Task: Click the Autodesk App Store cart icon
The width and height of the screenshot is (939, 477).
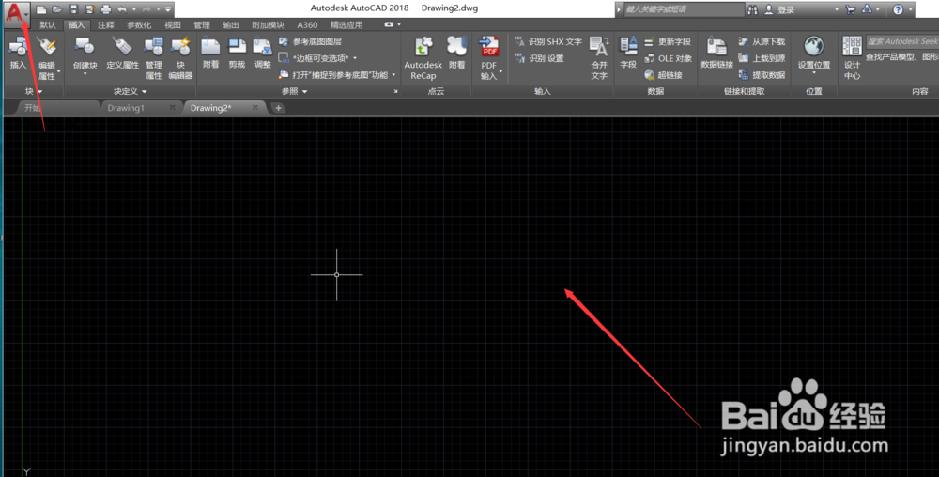Action: pyautogui.click(x=850, y=9)
